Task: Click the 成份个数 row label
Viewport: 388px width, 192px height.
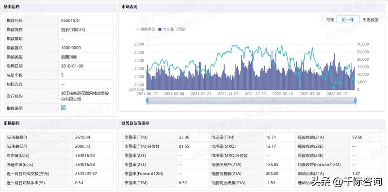Action: tap(15, 75)
